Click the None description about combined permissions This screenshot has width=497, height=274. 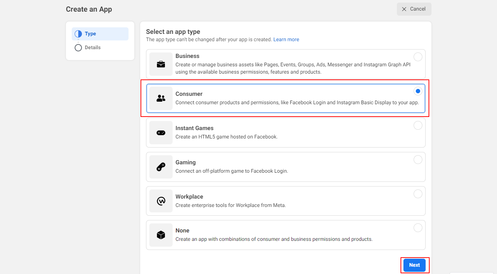[274, 239]
